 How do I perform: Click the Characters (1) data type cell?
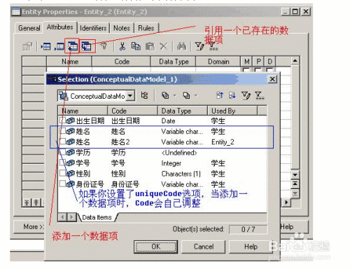(181, 174)
